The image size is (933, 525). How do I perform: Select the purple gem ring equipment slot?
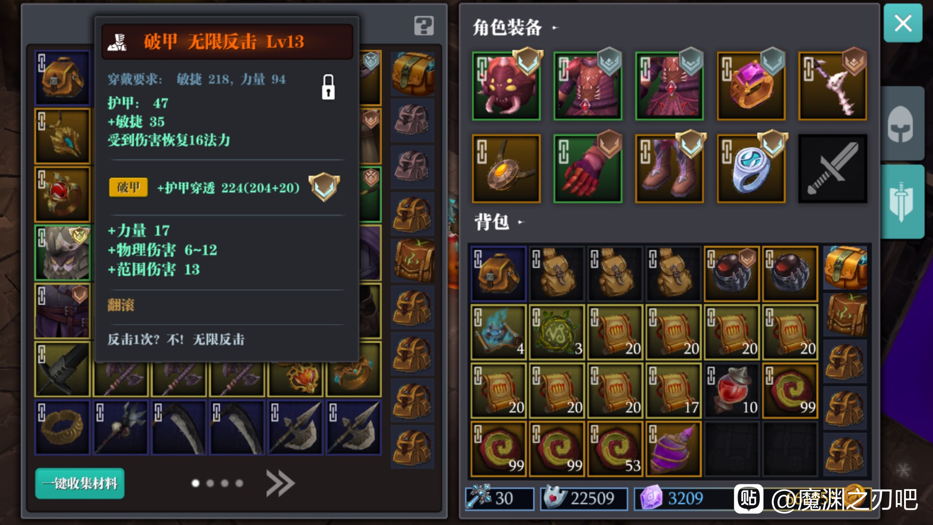[x=751, y=86]
